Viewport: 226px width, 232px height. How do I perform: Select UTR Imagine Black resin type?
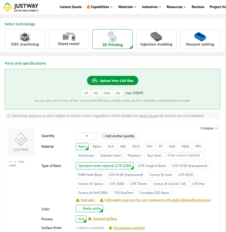click(152, 166)
